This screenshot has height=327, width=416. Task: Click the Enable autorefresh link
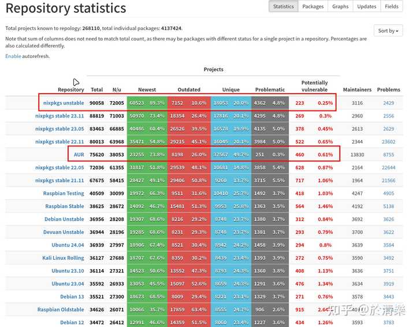coord(13,56)
